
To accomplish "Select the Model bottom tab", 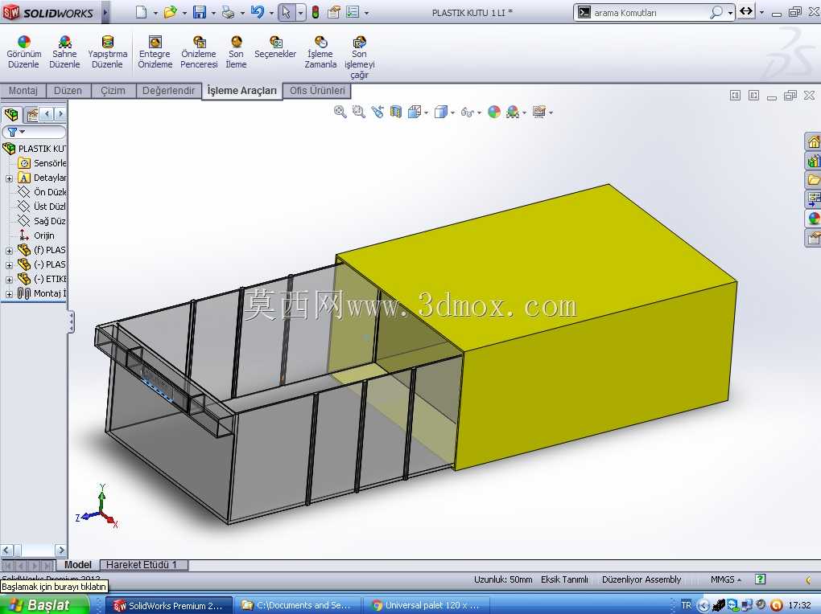I will click(78, 565).
